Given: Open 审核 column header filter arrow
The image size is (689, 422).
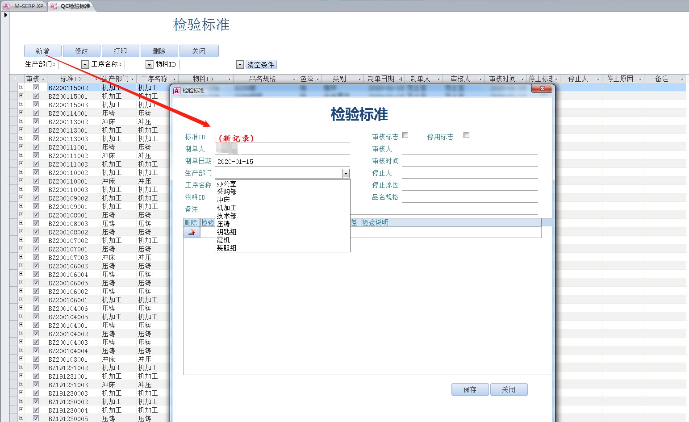Looking at the screenshot, I should tap(43, 79).
